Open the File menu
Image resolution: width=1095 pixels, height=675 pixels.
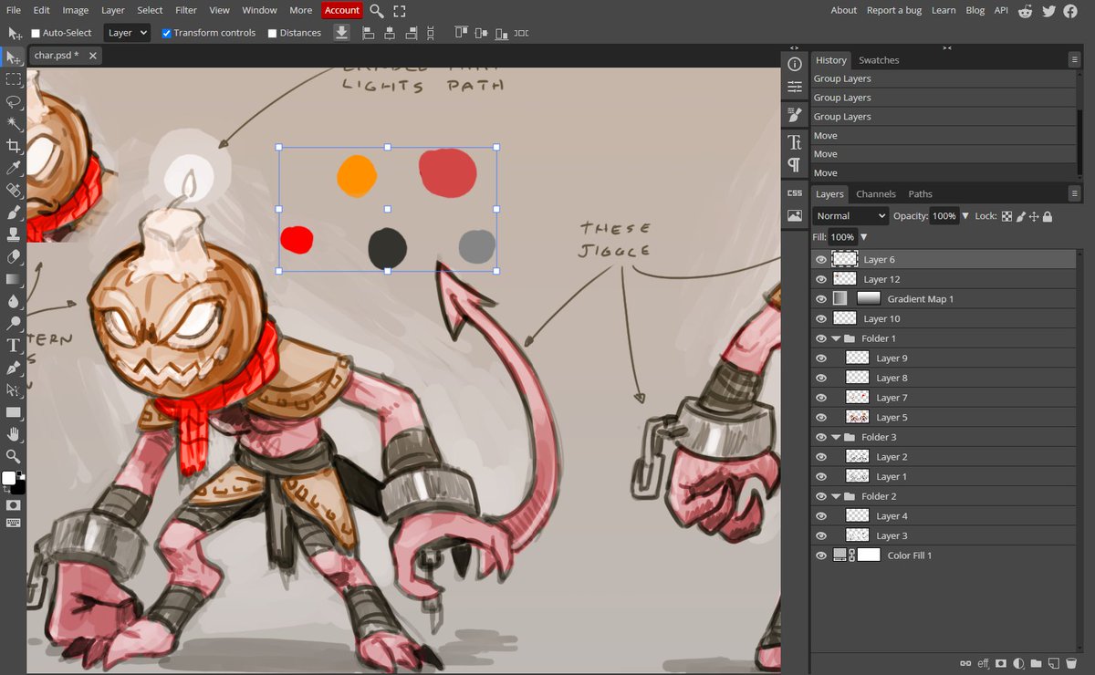click(x=14, y=10)
